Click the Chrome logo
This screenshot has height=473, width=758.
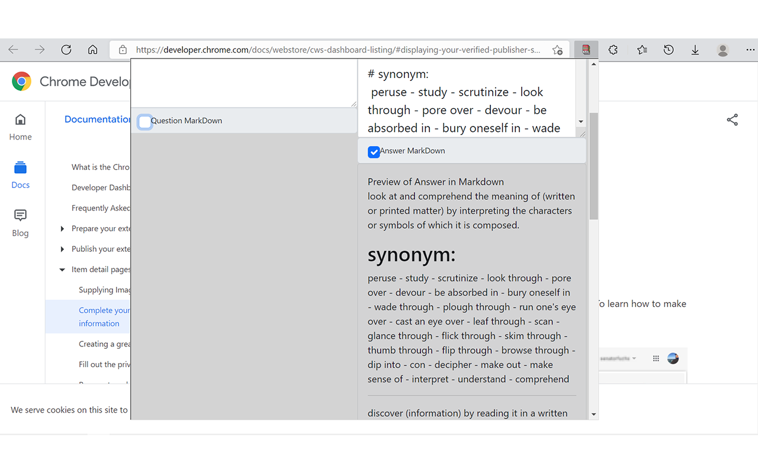click(x=21, y=81)
